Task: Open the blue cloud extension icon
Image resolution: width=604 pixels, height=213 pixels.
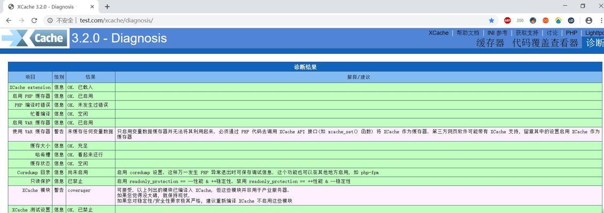Action: pos(559,20)
